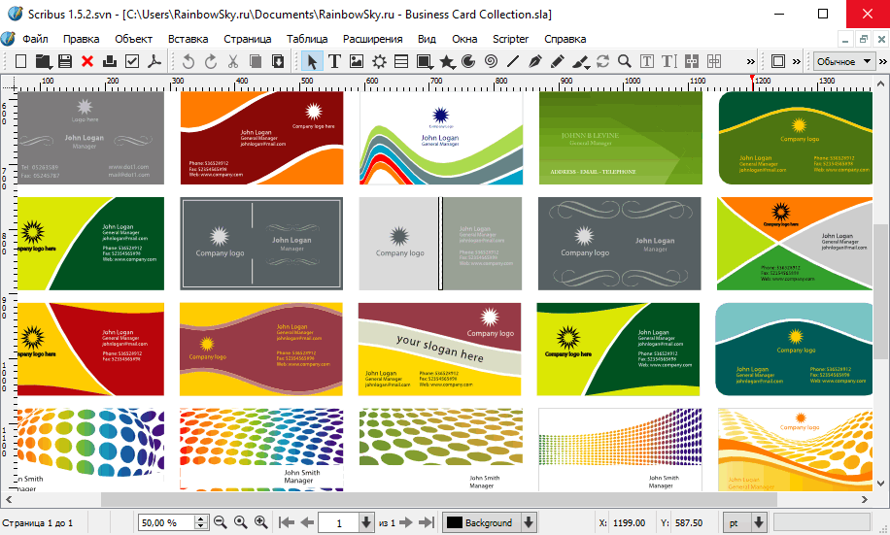This screenshot has height=535, width=890.
Task: Select the Arc tool
Action: point(468,61)
